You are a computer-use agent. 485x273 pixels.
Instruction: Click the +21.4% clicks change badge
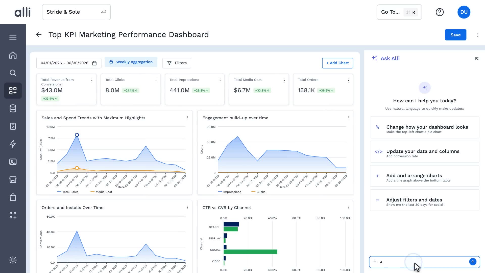pyautogui.click(x=131, y=90)
